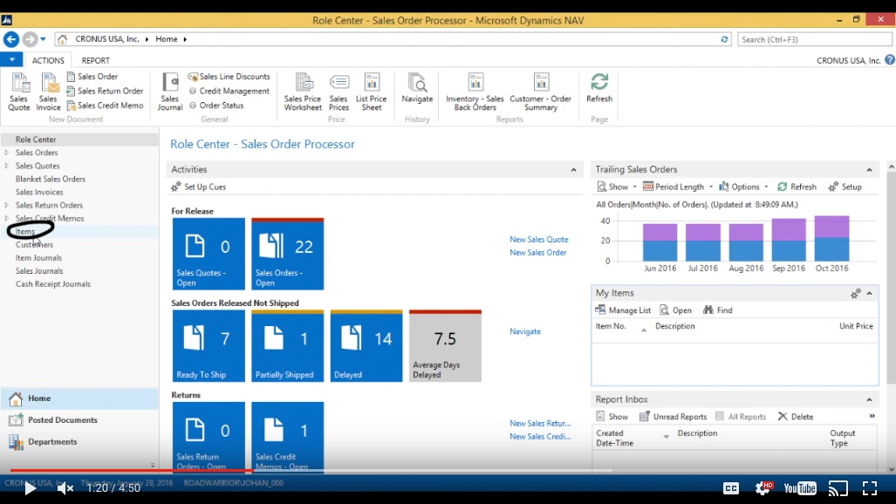This screenshot has width=896, height=504.
Task: Open Order Status
Action: click(216, 106)
